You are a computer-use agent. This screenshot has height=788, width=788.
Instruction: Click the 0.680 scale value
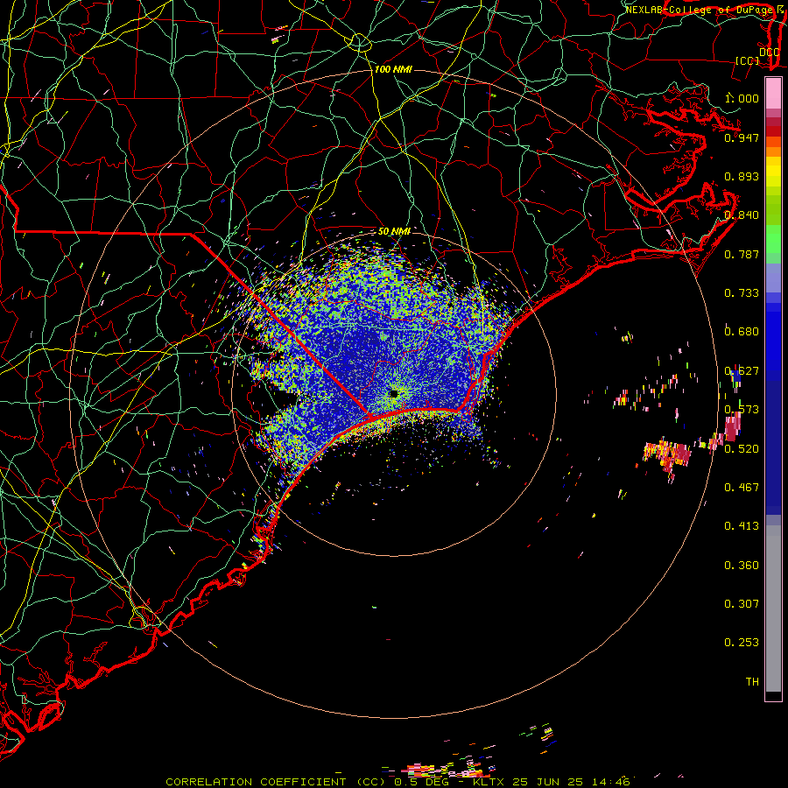click(x=742, y=332)
